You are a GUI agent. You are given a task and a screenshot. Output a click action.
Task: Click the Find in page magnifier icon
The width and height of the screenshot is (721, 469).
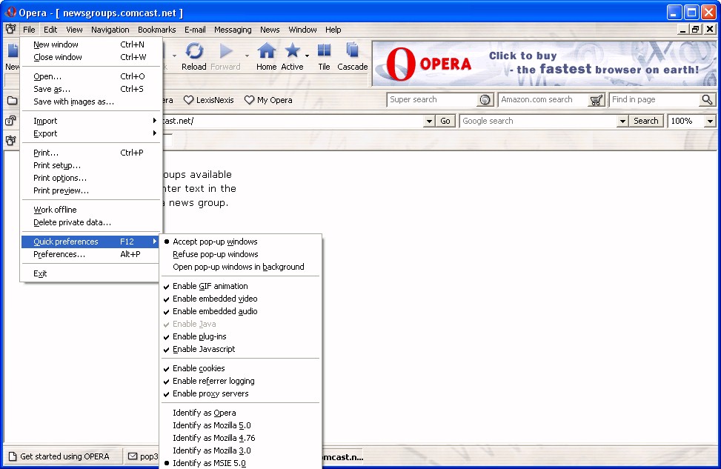(x=707, y=100)
